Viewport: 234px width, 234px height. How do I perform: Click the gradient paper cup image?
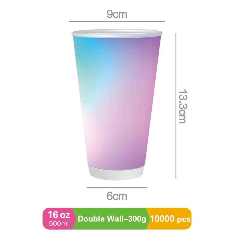pos(117,105)
